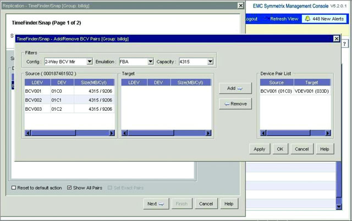Select source row BCV002
The image size is (352, 221).
point(70,100)
